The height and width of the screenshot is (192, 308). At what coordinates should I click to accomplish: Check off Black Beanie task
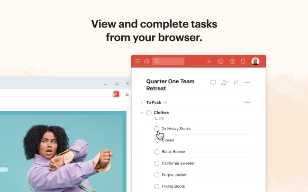pyautogui.click(x=156, y=152)
